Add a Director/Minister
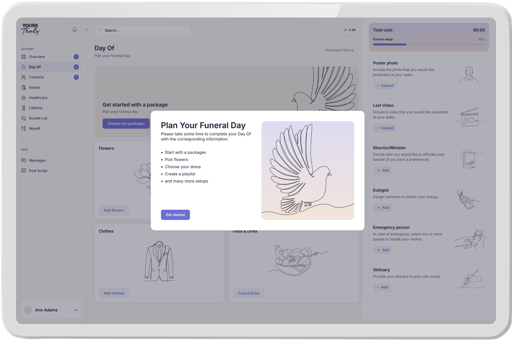 (x=382, y=170)
